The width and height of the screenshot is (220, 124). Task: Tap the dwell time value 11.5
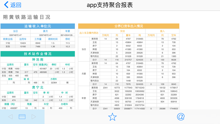(68, 43)
